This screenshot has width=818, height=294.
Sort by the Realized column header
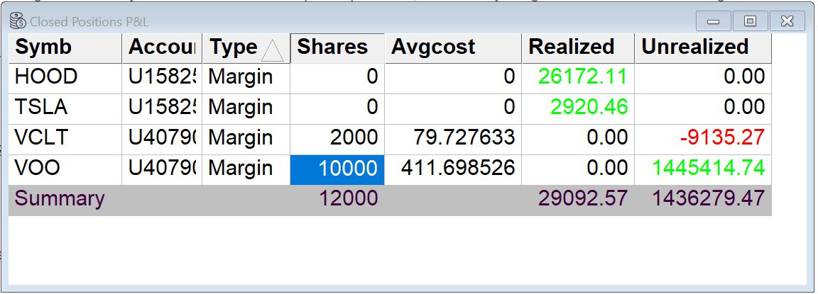coord(577,47)
